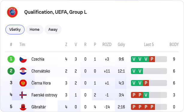The width and height of the screenshot is (184, 112).
Task: Click the Czechia flag icon
Action: [23, 59]
